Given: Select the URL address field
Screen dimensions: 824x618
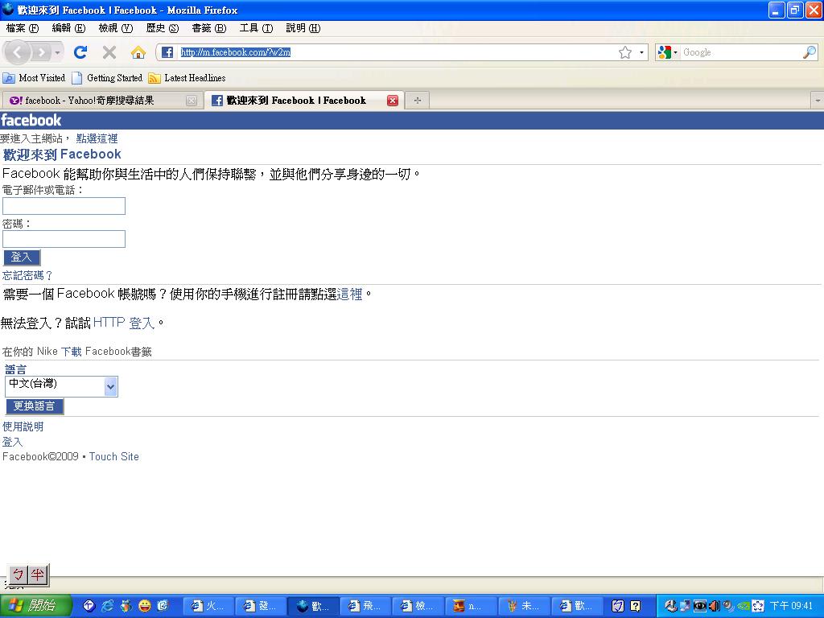Looking at the screenshot, I should tap(397, 52).
